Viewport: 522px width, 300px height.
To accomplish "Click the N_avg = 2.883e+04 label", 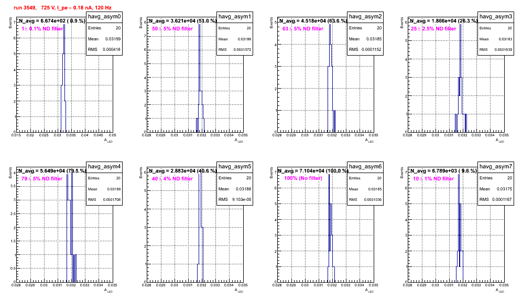I will click(x=182, y=170).
